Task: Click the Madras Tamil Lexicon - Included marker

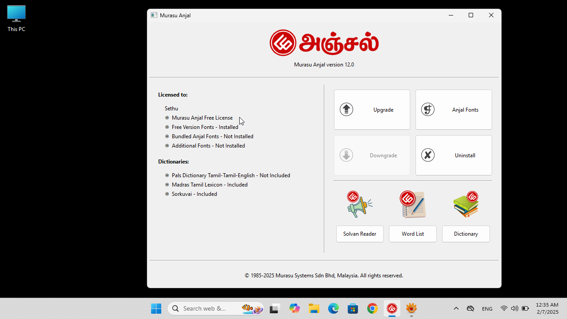Action: (x=167, y=184)
